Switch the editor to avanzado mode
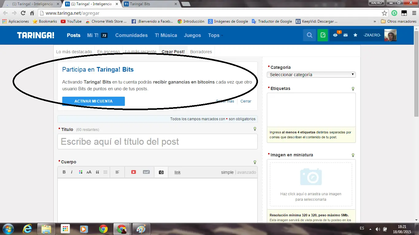The height and width of the screenshot is (235, 419). (246, 172)
